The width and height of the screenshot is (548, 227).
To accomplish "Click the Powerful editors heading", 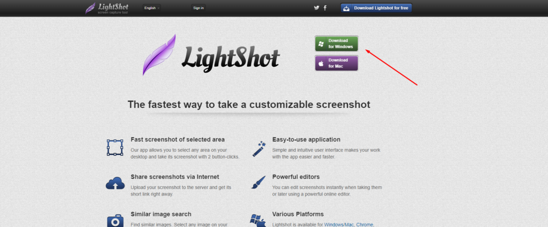I will coord(295,177).
